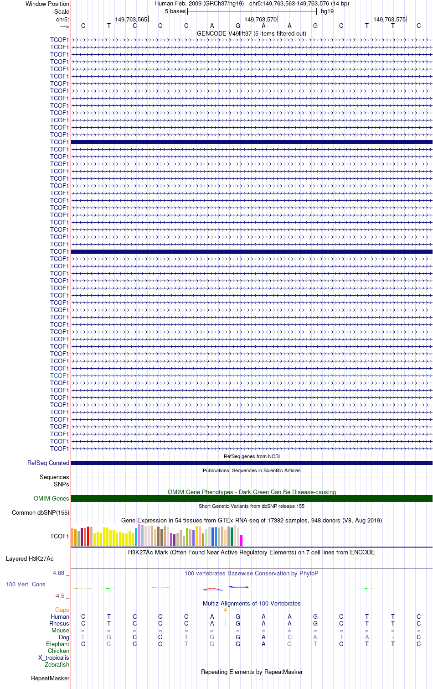Image resolution: width=433 pixels, height=689 pixels.
Task: Open '100 vertebrates Basewise Conservation by PhyloP'
Action: pos(252,573)
